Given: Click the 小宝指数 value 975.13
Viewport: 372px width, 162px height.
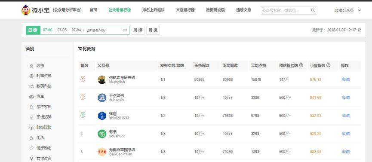Looking at the screenshot, I should pyautogui.click(x=316, y=79).
